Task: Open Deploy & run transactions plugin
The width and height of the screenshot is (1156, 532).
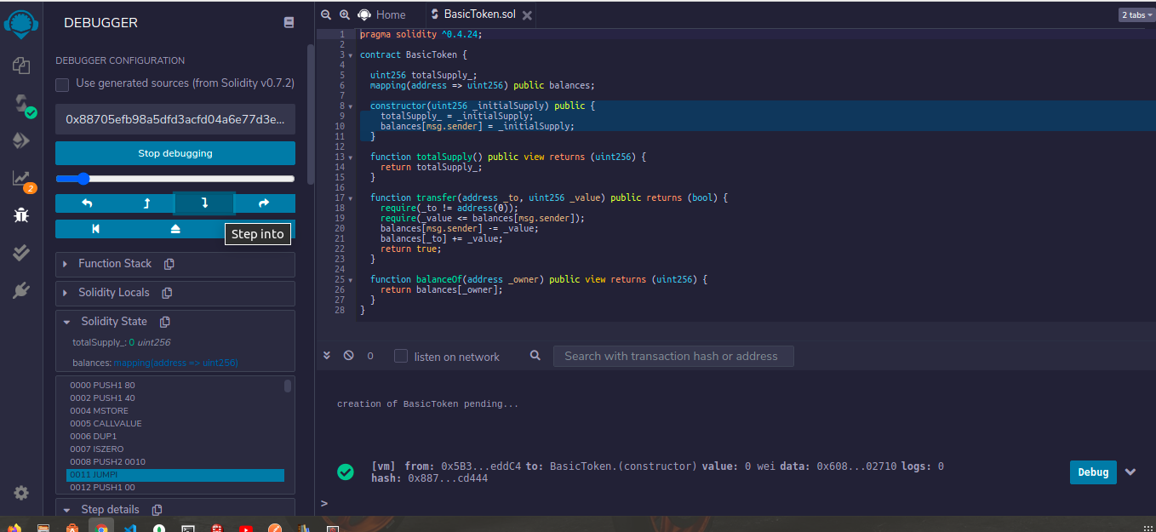Action: pos(21,140)
